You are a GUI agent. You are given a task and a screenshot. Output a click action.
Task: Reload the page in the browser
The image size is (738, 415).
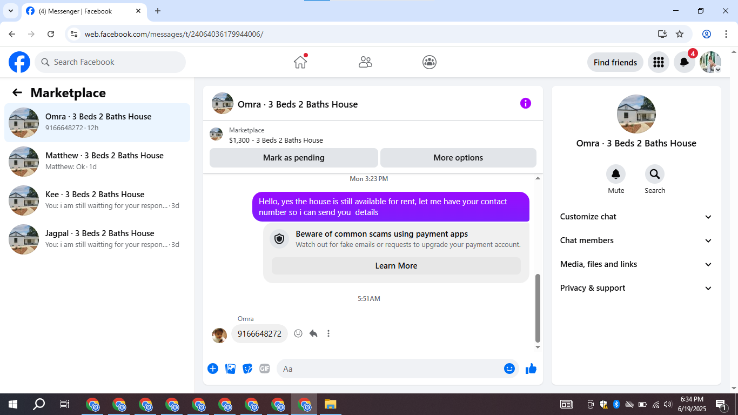51,34
